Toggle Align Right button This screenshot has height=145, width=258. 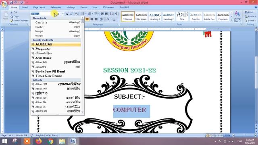(92, 19)
